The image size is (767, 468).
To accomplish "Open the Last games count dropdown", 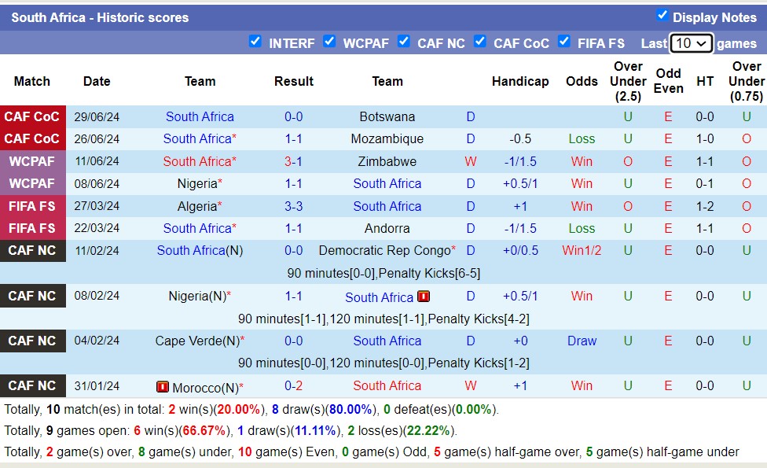I will pyautogui.click(x=691, y=43).
